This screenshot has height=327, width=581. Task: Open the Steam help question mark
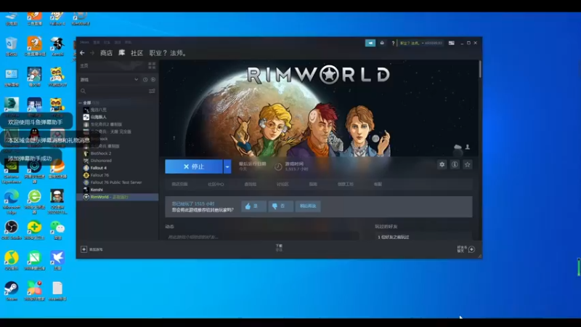coord(393,43)
